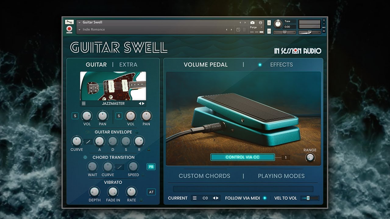Viewport: 390px width, 219px height.
Task: Toggle FOLLOW VIA MIDI indicator
Action: tap(264, 198)
